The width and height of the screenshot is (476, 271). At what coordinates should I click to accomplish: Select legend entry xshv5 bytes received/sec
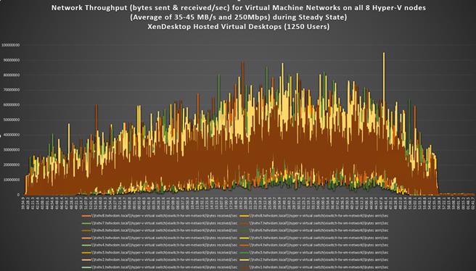point(160,238)
